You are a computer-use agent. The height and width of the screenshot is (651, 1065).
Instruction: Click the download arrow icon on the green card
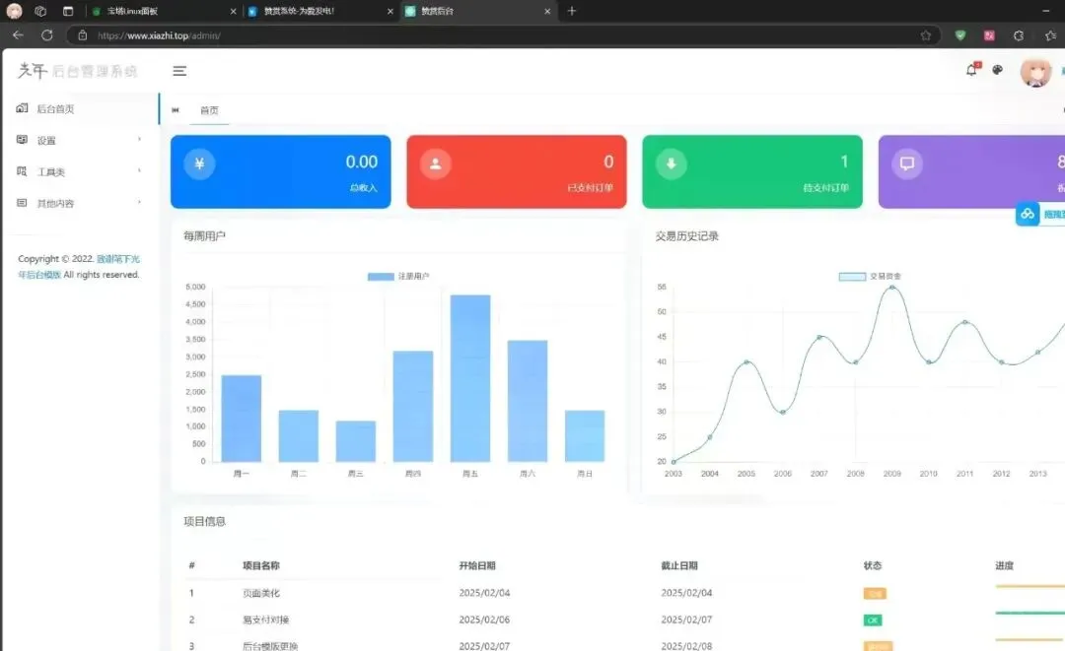click(672, 163)
